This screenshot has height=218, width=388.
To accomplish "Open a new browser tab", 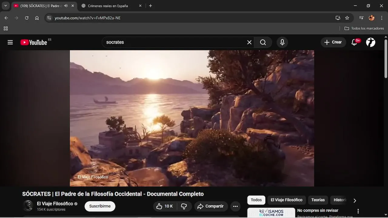I will click(x=150, y=6).
